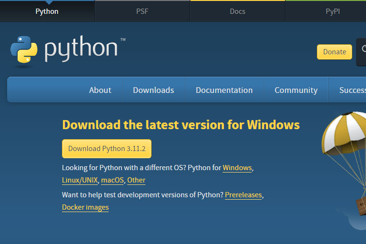Click the parachute illustration

344,163
